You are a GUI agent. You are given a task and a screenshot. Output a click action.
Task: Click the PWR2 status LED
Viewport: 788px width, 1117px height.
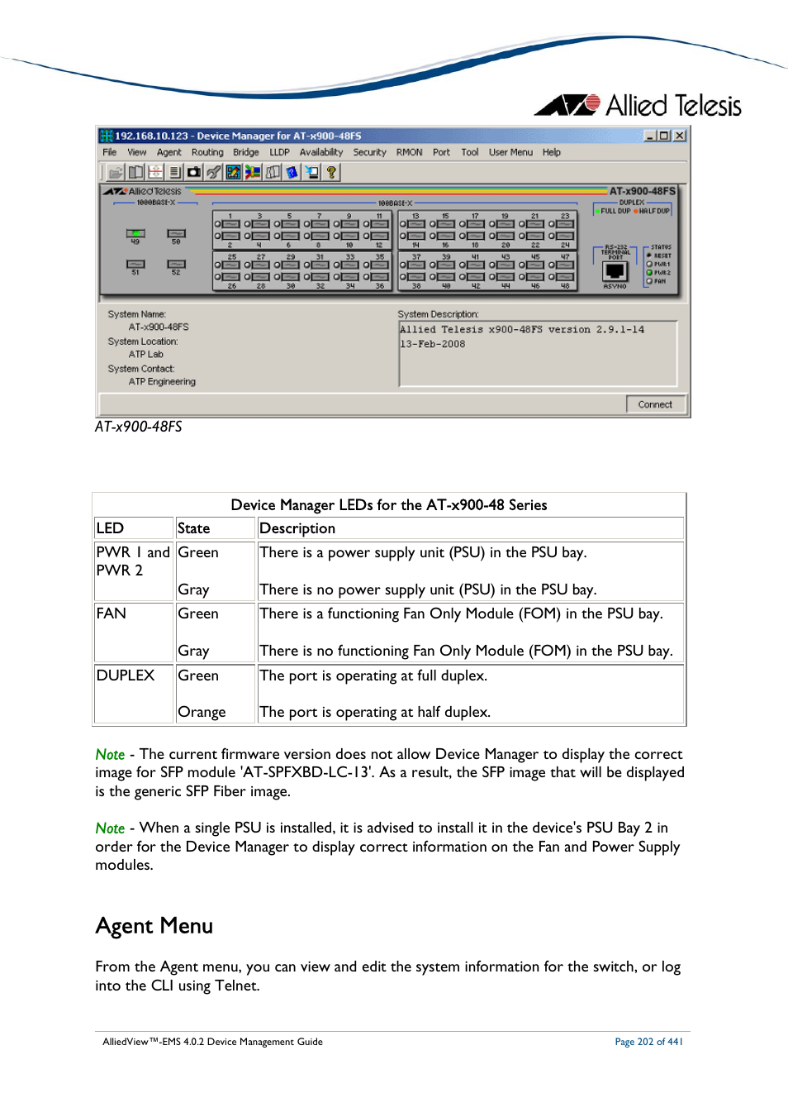click(x=649, y=273)
